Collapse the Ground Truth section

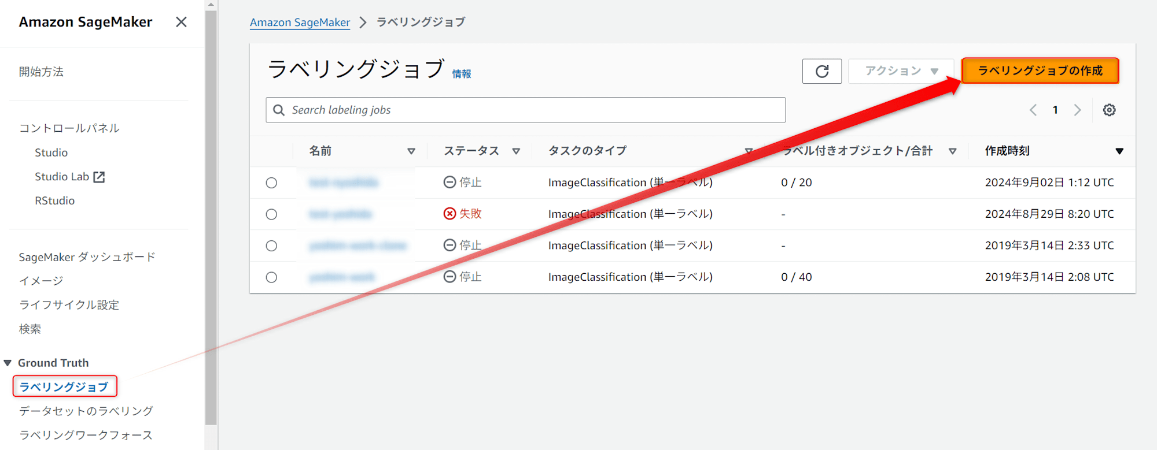click(8, 363)
